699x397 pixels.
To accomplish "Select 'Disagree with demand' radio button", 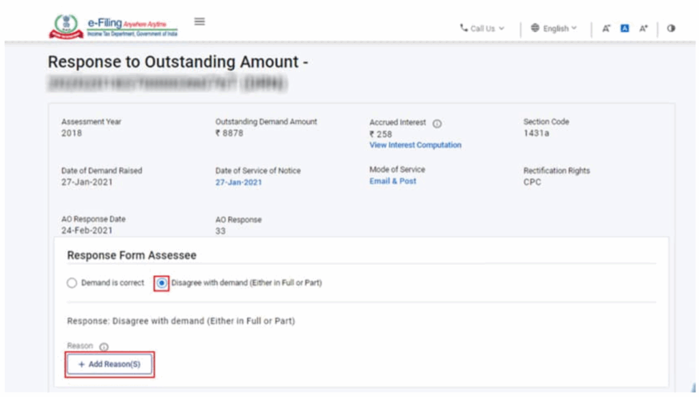I will pos(162,283).
